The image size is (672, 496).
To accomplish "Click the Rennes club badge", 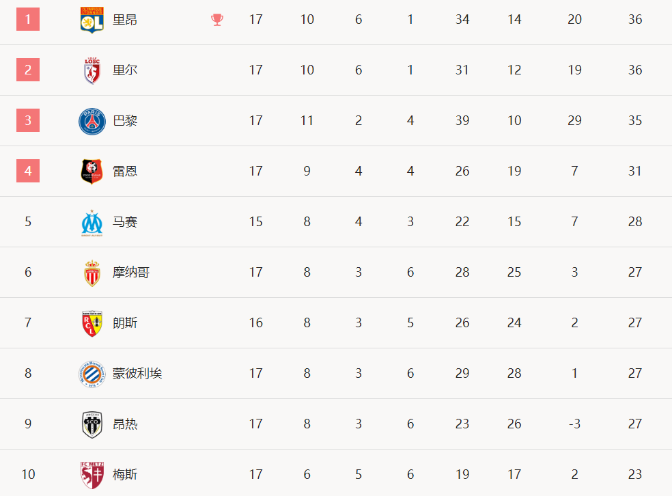I will 92,171.
